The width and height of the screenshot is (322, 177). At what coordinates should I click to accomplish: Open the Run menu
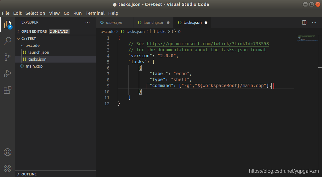(77, 13)
